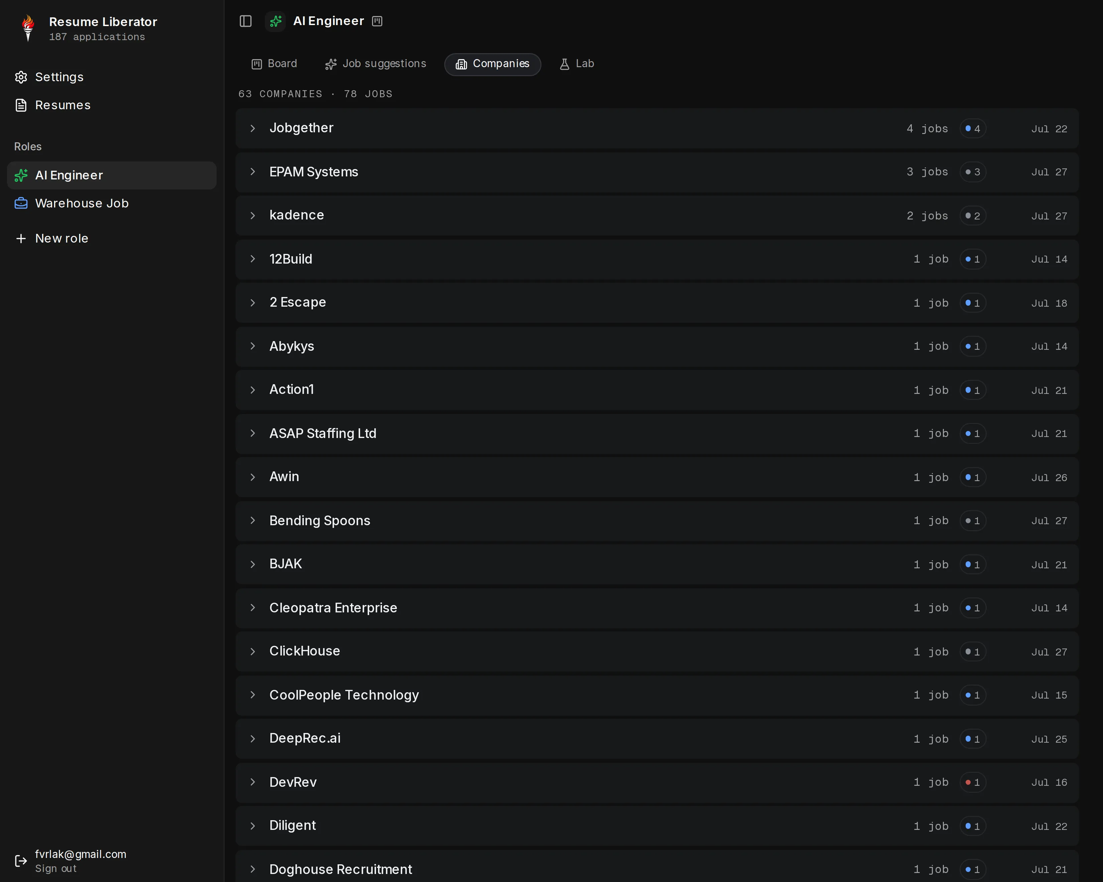
Task: Expand the Action1 row chevron
Action: [x=253, y=390]
